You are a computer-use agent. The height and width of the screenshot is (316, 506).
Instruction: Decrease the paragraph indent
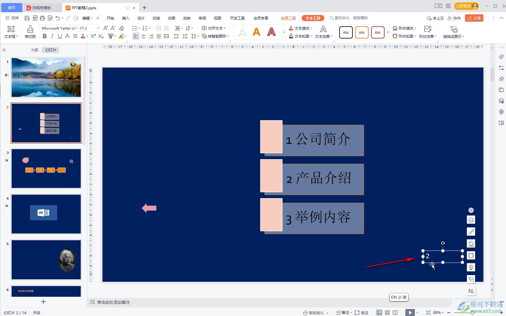coord(159,28)
